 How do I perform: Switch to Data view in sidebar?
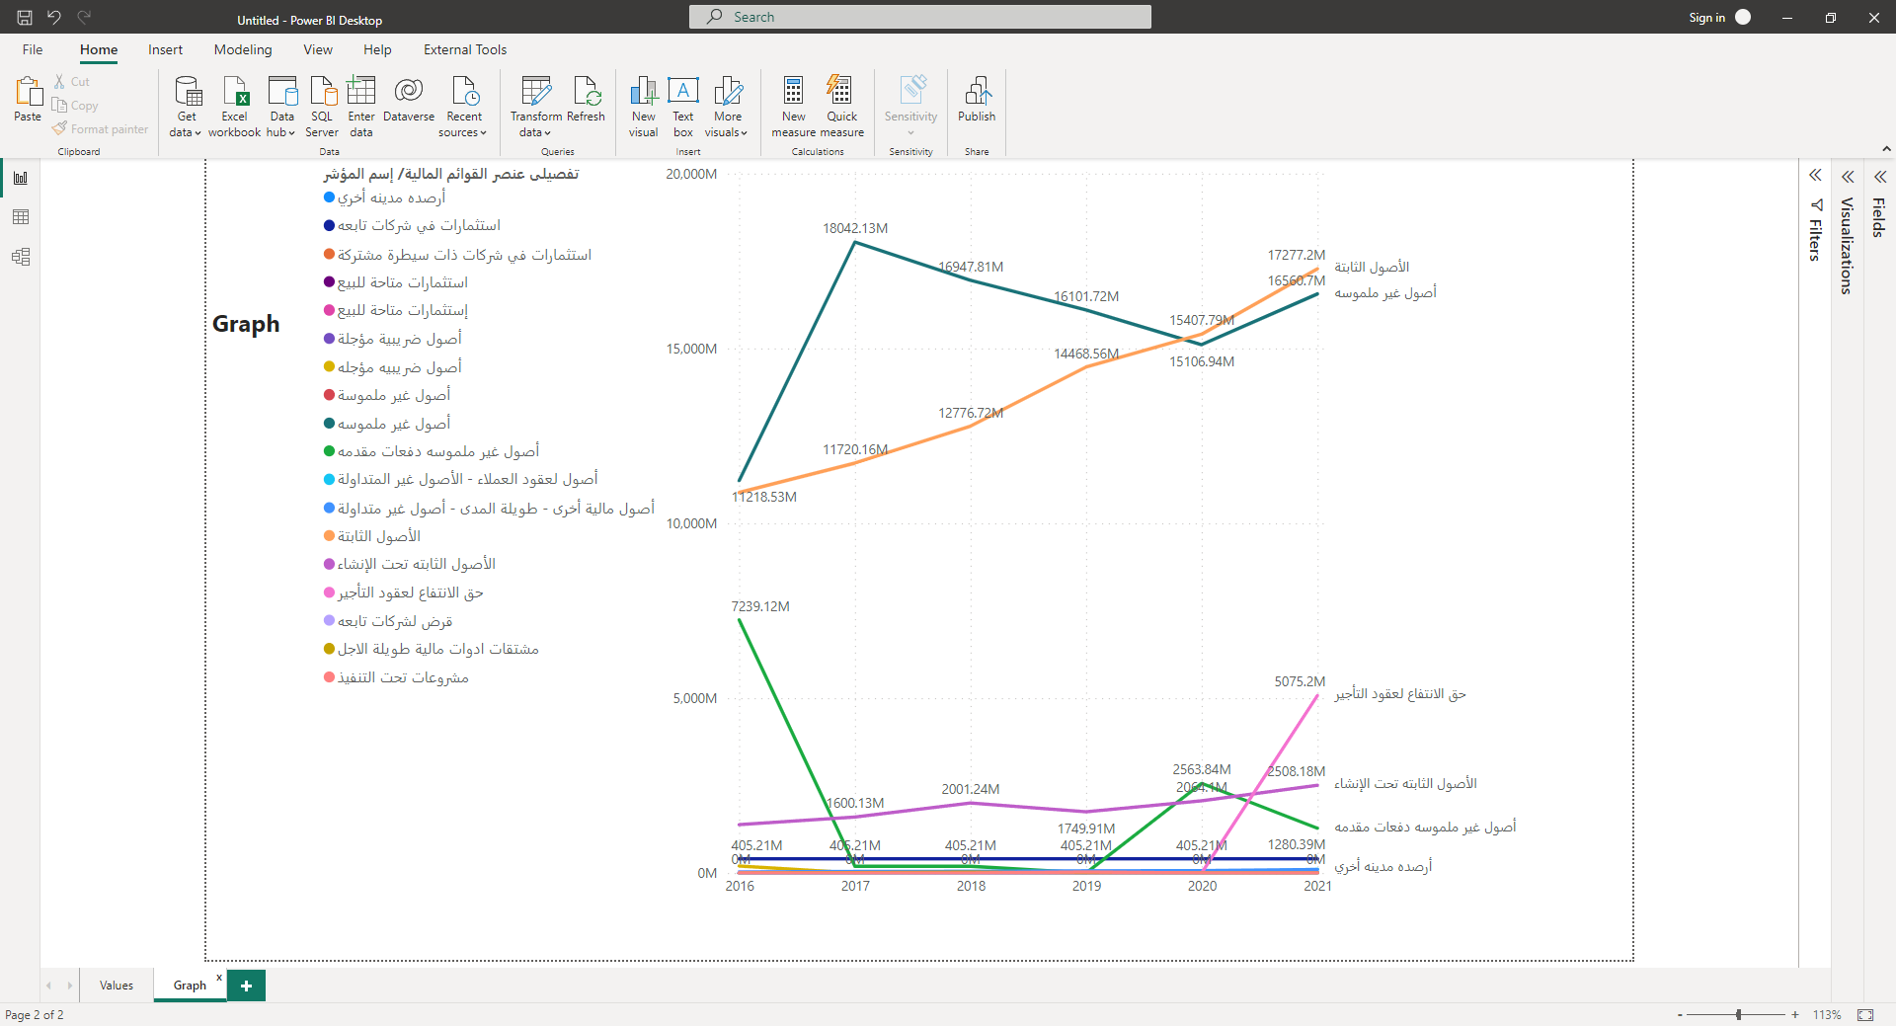tap(21, 217)
